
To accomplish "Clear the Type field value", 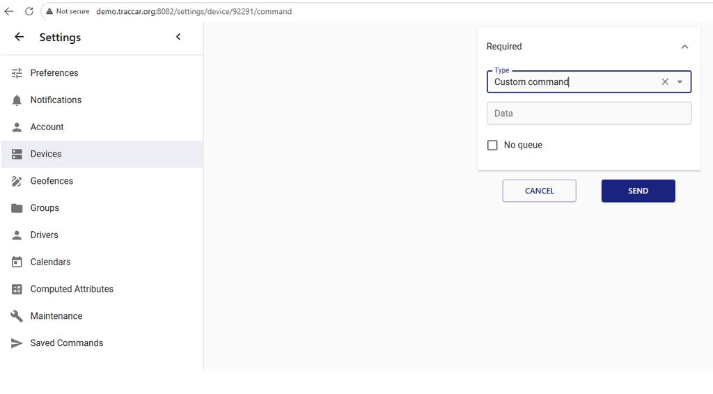I will click(665, 82).
